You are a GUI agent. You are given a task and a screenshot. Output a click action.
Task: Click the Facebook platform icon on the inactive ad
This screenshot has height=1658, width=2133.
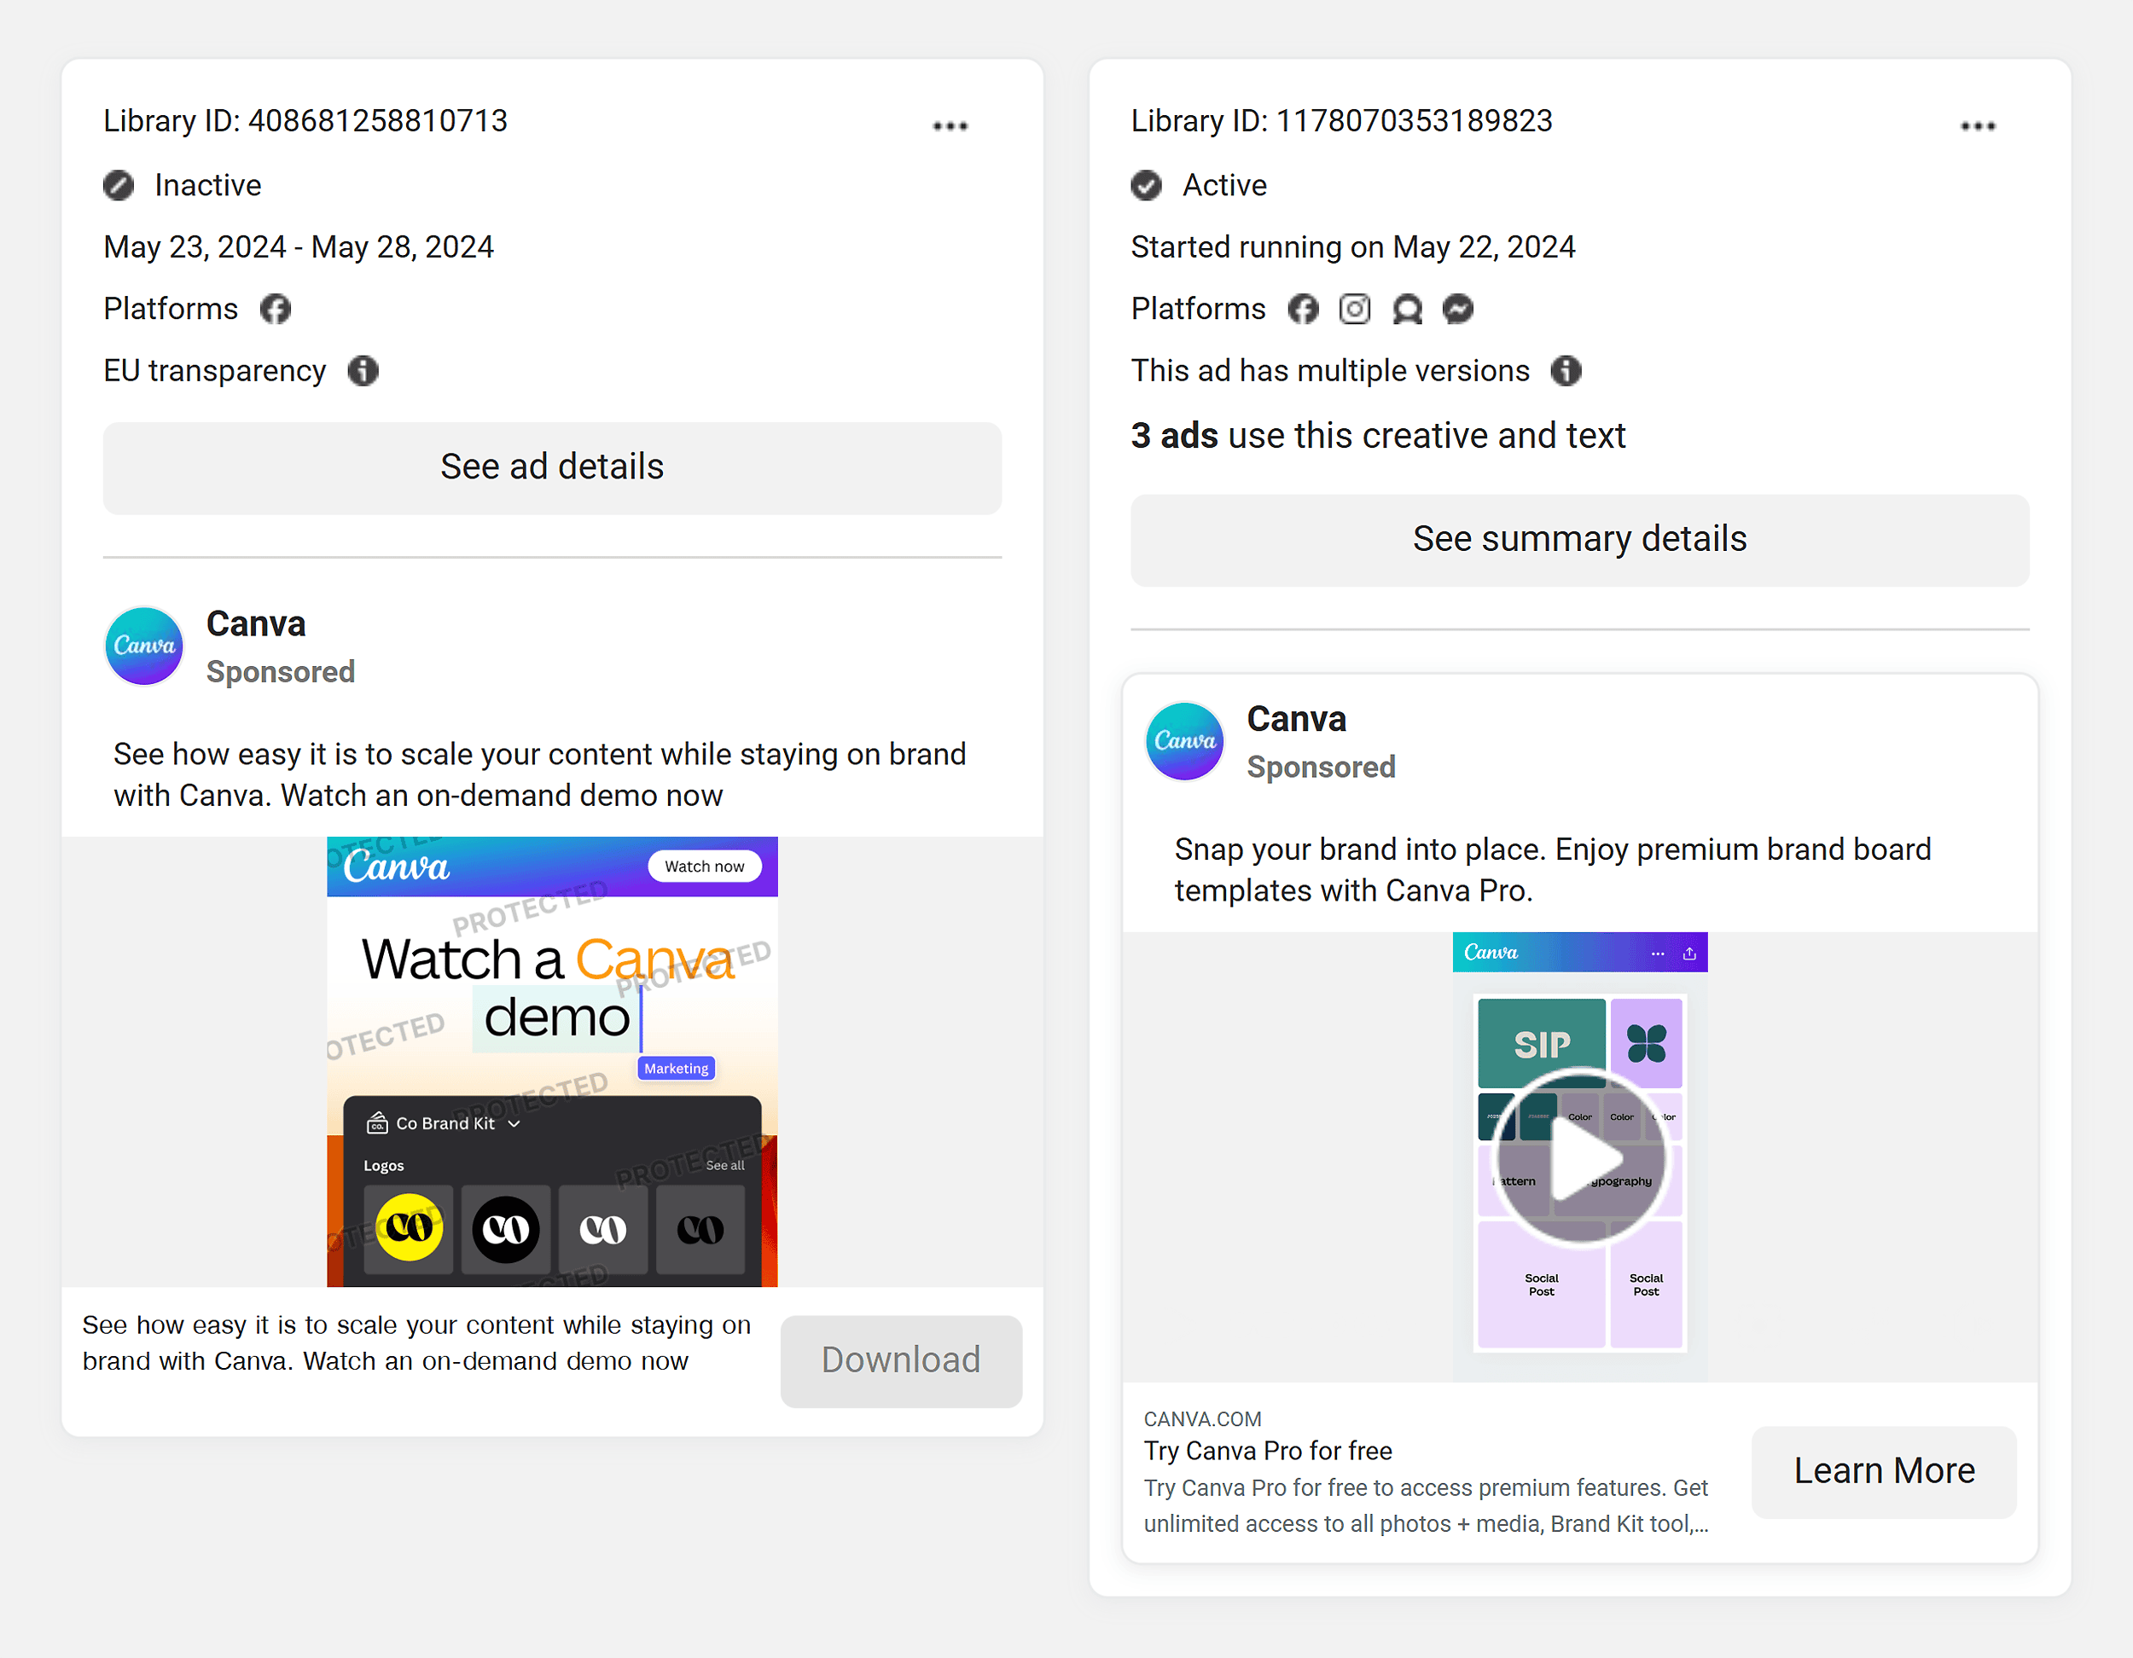tap(276, 309)
